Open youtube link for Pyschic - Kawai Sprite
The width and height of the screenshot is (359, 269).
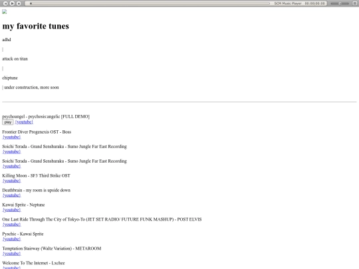point(11,239)
